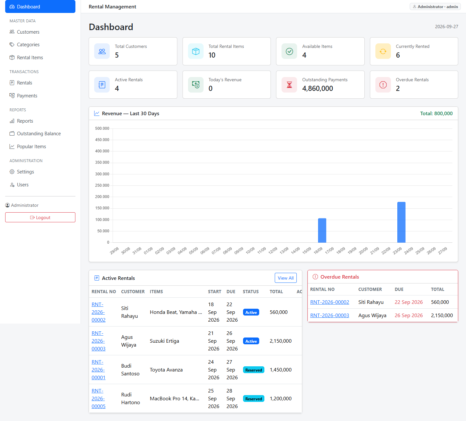Open the Users administration page

pyautogui.click(x=40, y=185)
